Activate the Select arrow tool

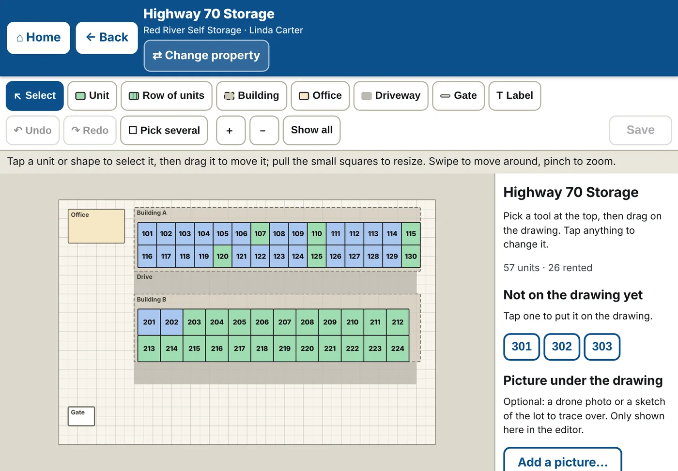(35, 96)
